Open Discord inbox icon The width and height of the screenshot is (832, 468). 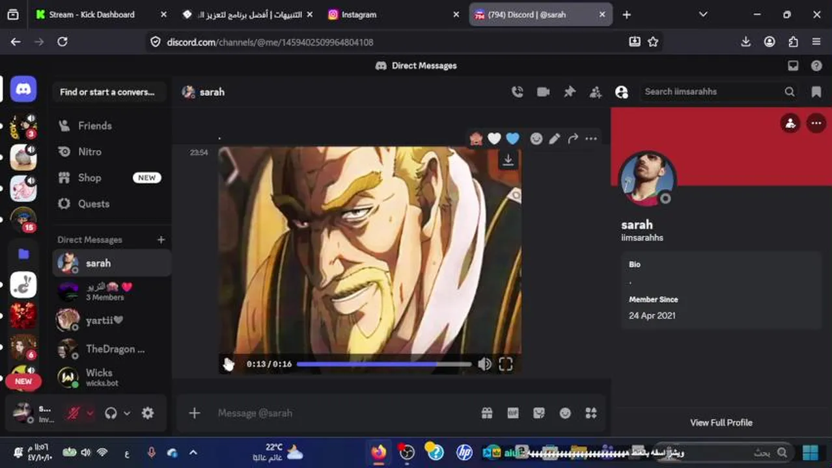coord(793,66)
